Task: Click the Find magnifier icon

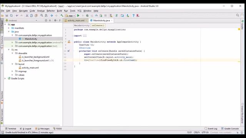Action: (42, 15)
